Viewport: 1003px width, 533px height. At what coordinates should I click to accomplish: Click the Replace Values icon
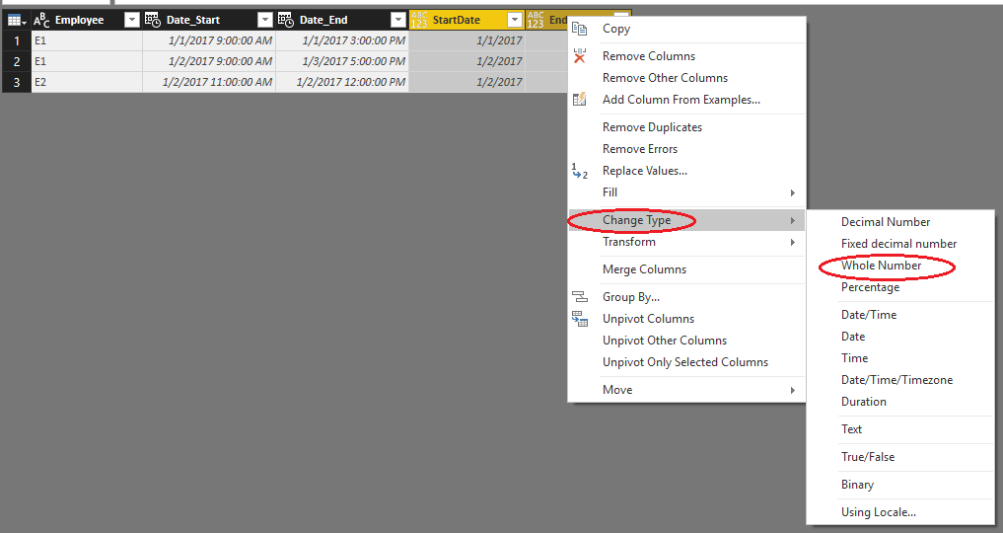(580, 171)
